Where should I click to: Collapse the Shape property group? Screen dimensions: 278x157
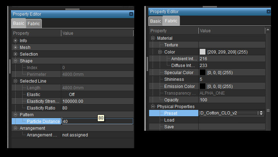16,61
